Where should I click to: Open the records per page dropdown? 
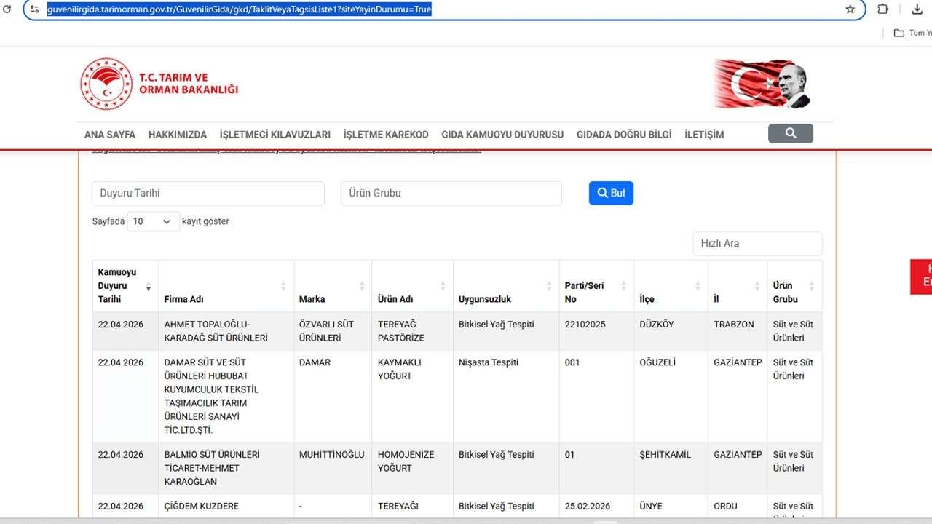click(153, 221)
